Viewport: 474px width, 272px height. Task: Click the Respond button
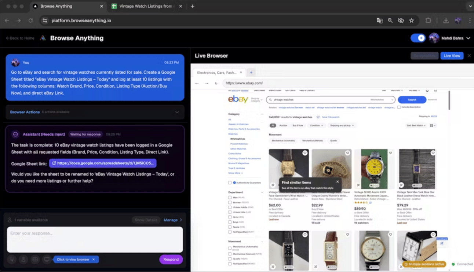point(171,260)
